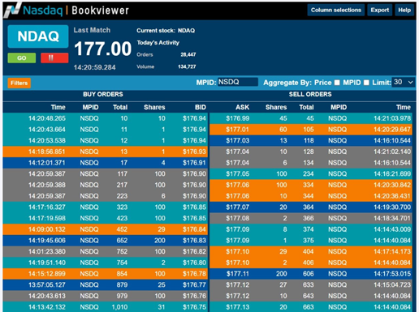Open Column selections

pyautogui.click(x=336, y=10)
